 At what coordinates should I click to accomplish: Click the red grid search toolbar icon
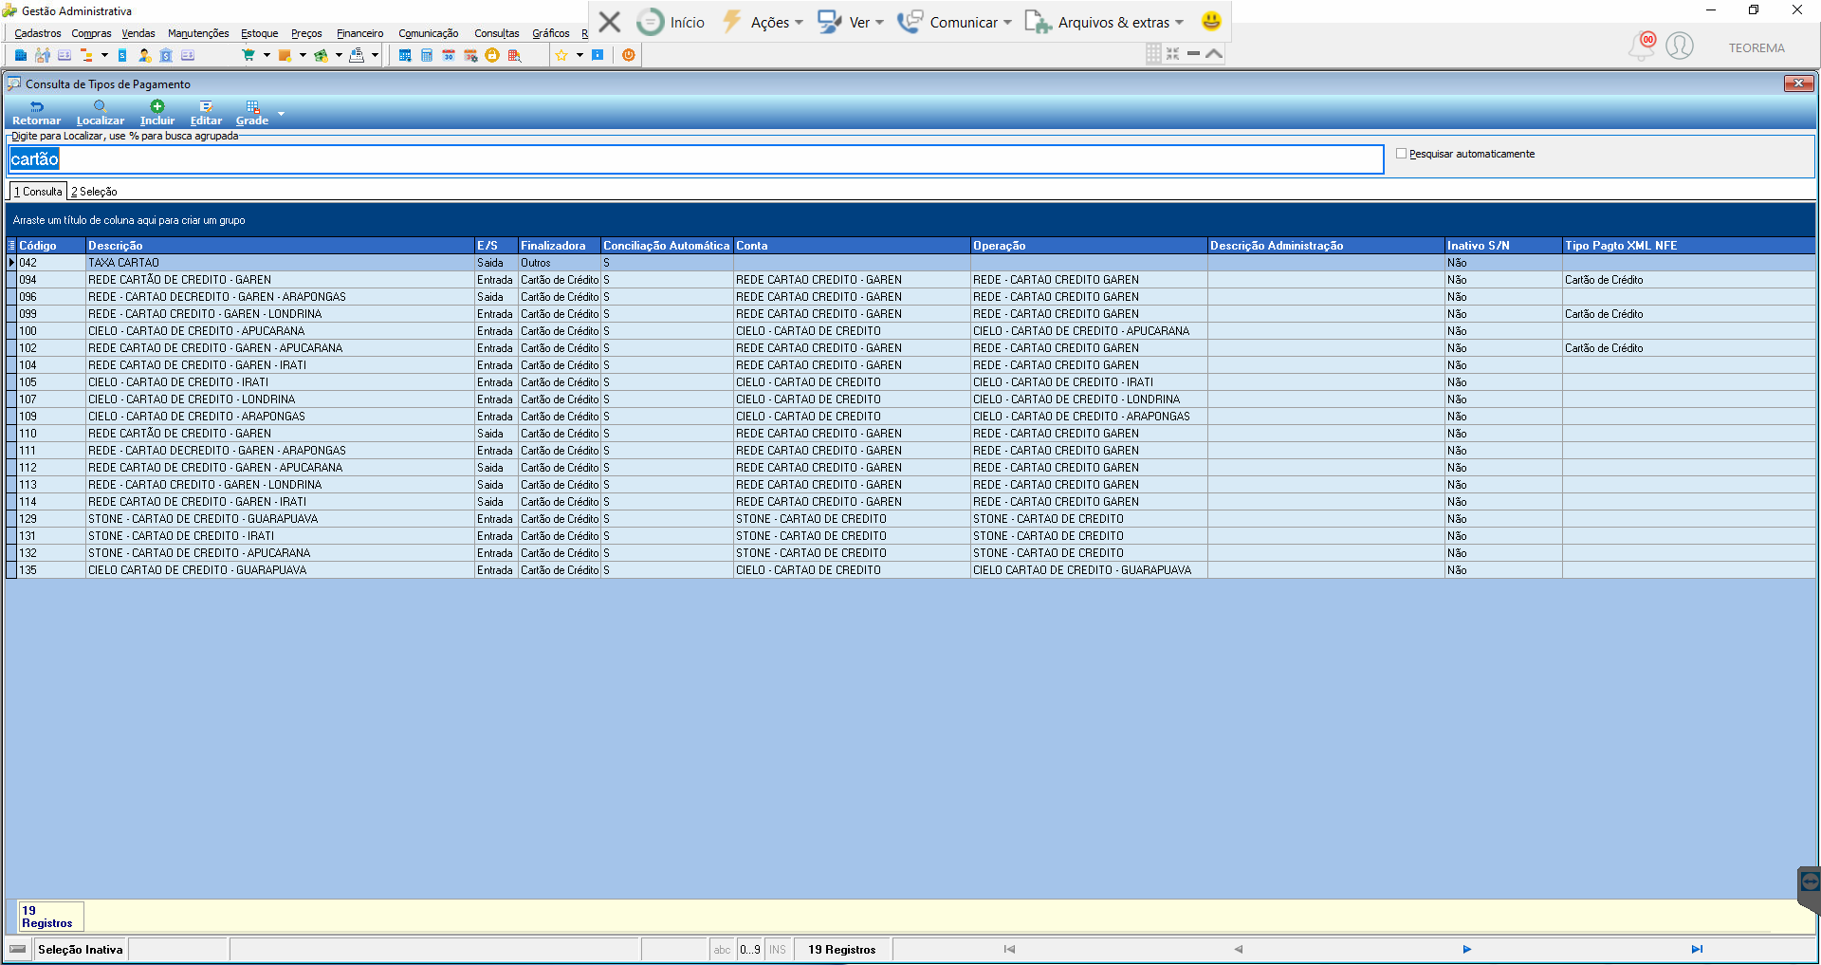(x=514, y=55)
